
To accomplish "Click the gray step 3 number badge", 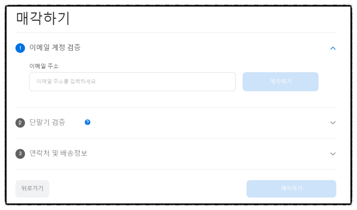I will (x=20, y=154).
